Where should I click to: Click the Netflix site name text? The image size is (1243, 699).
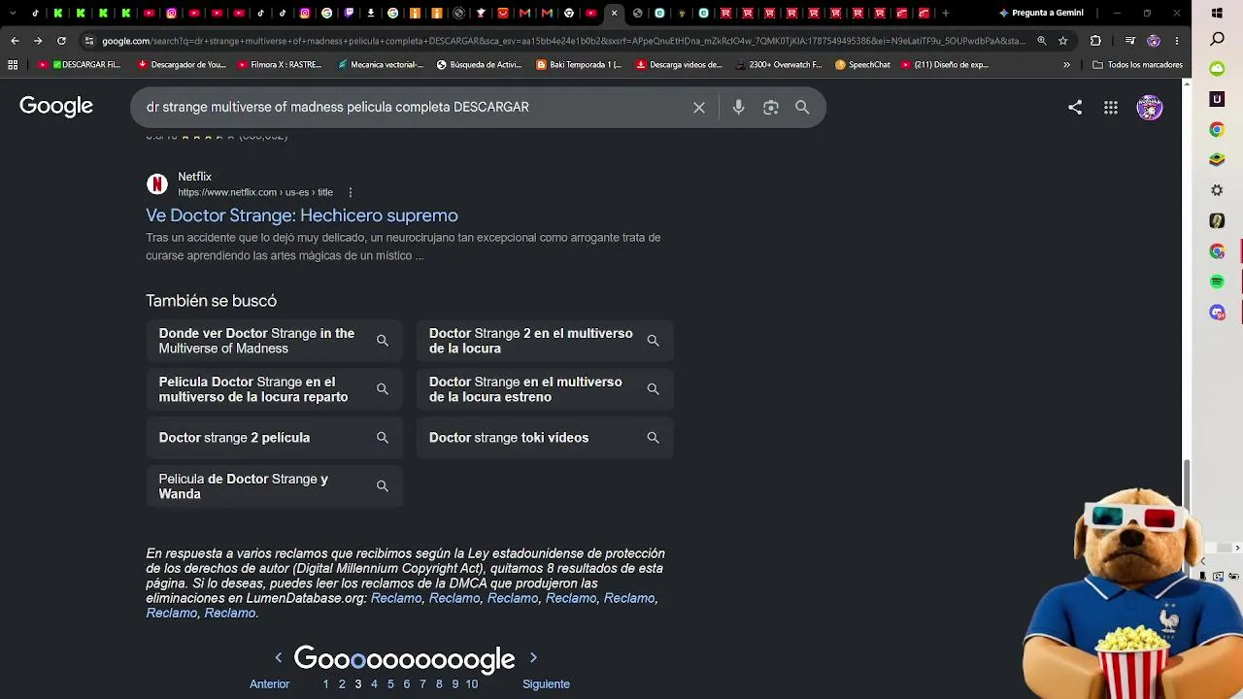[x=194, y=177]
